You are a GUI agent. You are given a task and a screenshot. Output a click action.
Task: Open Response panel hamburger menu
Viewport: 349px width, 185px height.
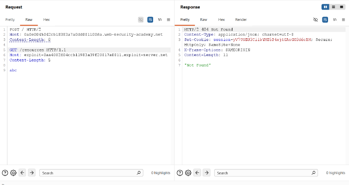coord(343,20)
